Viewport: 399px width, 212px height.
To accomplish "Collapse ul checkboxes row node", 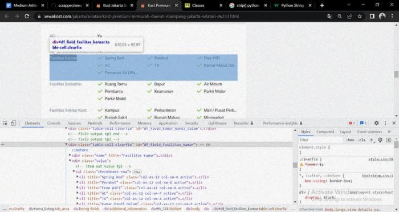I will click(x=74, y=172).
